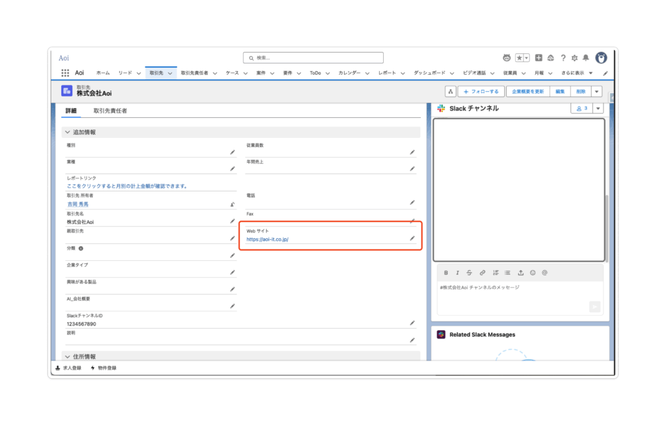Open the https://aoi-it.co.jp/ website link
666x427 pixels.
(x=267, y=240)
